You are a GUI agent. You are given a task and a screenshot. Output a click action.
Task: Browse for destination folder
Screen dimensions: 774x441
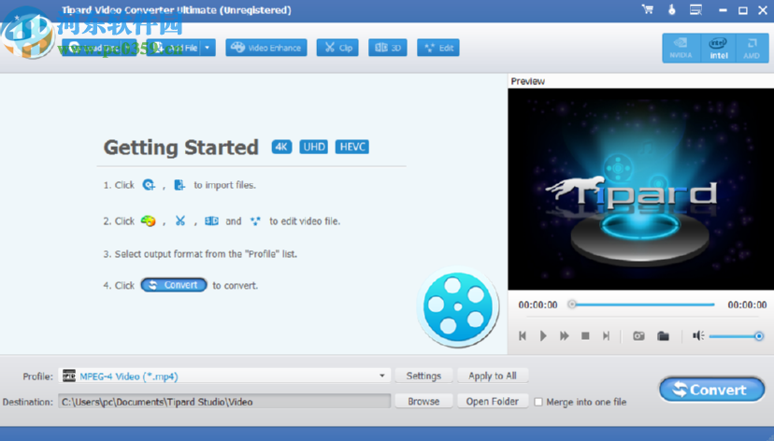coord(423,402)
